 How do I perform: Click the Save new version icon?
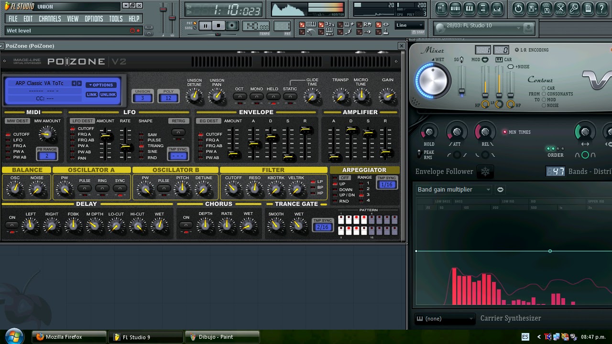click(532, 9)
